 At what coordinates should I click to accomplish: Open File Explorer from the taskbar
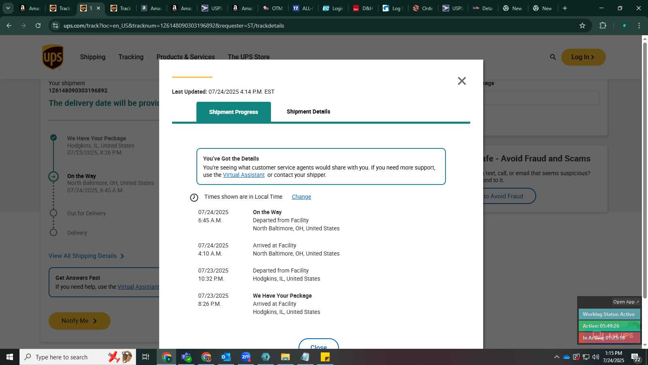pyautogui.click(x=286, y=357)
